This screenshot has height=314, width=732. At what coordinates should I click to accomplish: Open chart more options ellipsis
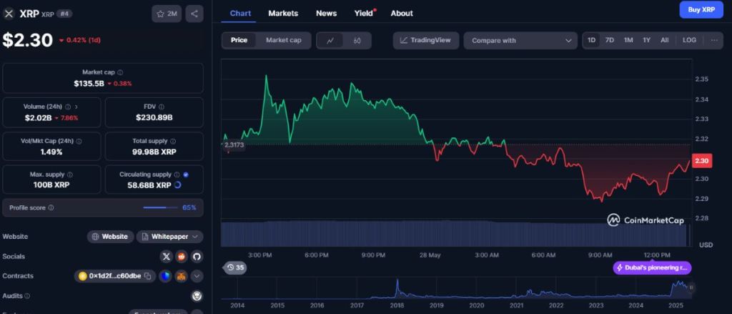point(714,40)
